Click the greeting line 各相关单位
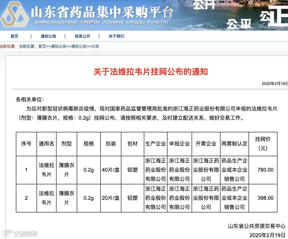The width and height of the screenshot is (288, 239). [x=30, y=99]
